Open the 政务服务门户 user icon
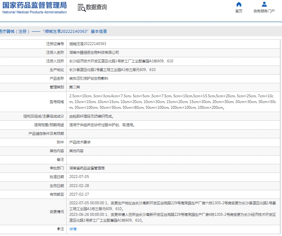The height and width of the screenshot is (236, 282). point(264,4)
